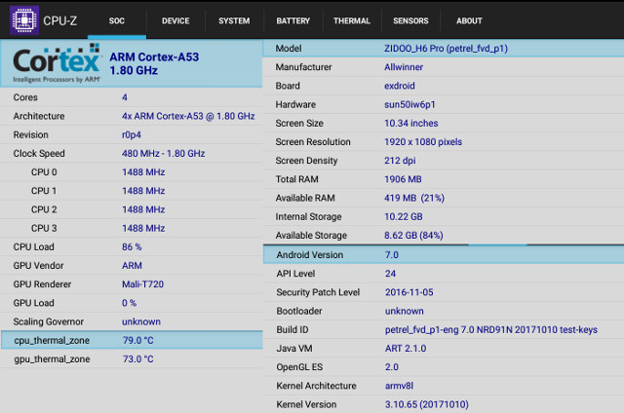
Task: Select the ARM Cortex-A53 1.80 GHz heading
Action: [154, 63]
